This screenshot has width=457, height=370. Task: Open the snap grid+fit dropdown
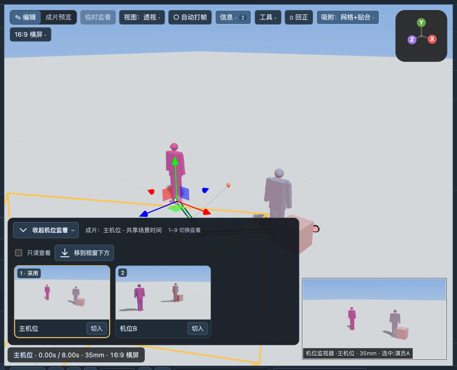348,17
